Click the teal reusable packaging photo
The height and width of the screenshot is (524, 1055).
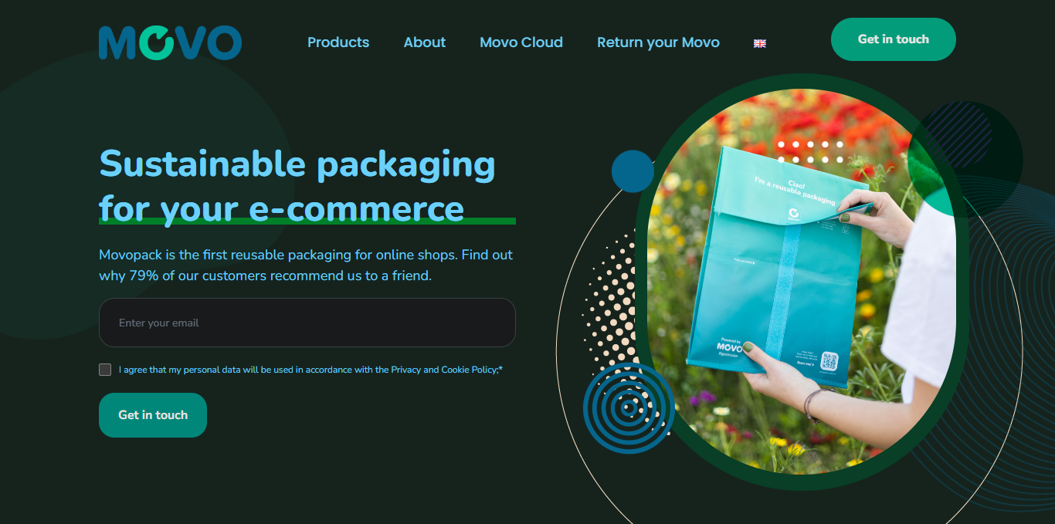point(802,282)
